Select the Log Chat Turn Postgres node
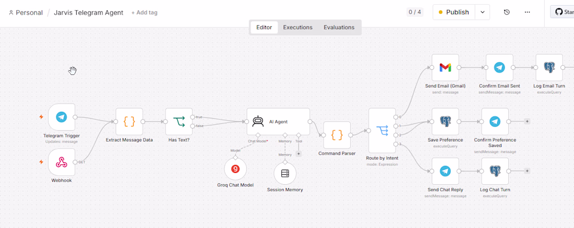Image resolution: width=574 pixels, height=228 pixels. pyautogui.click(x=495, y=171)
